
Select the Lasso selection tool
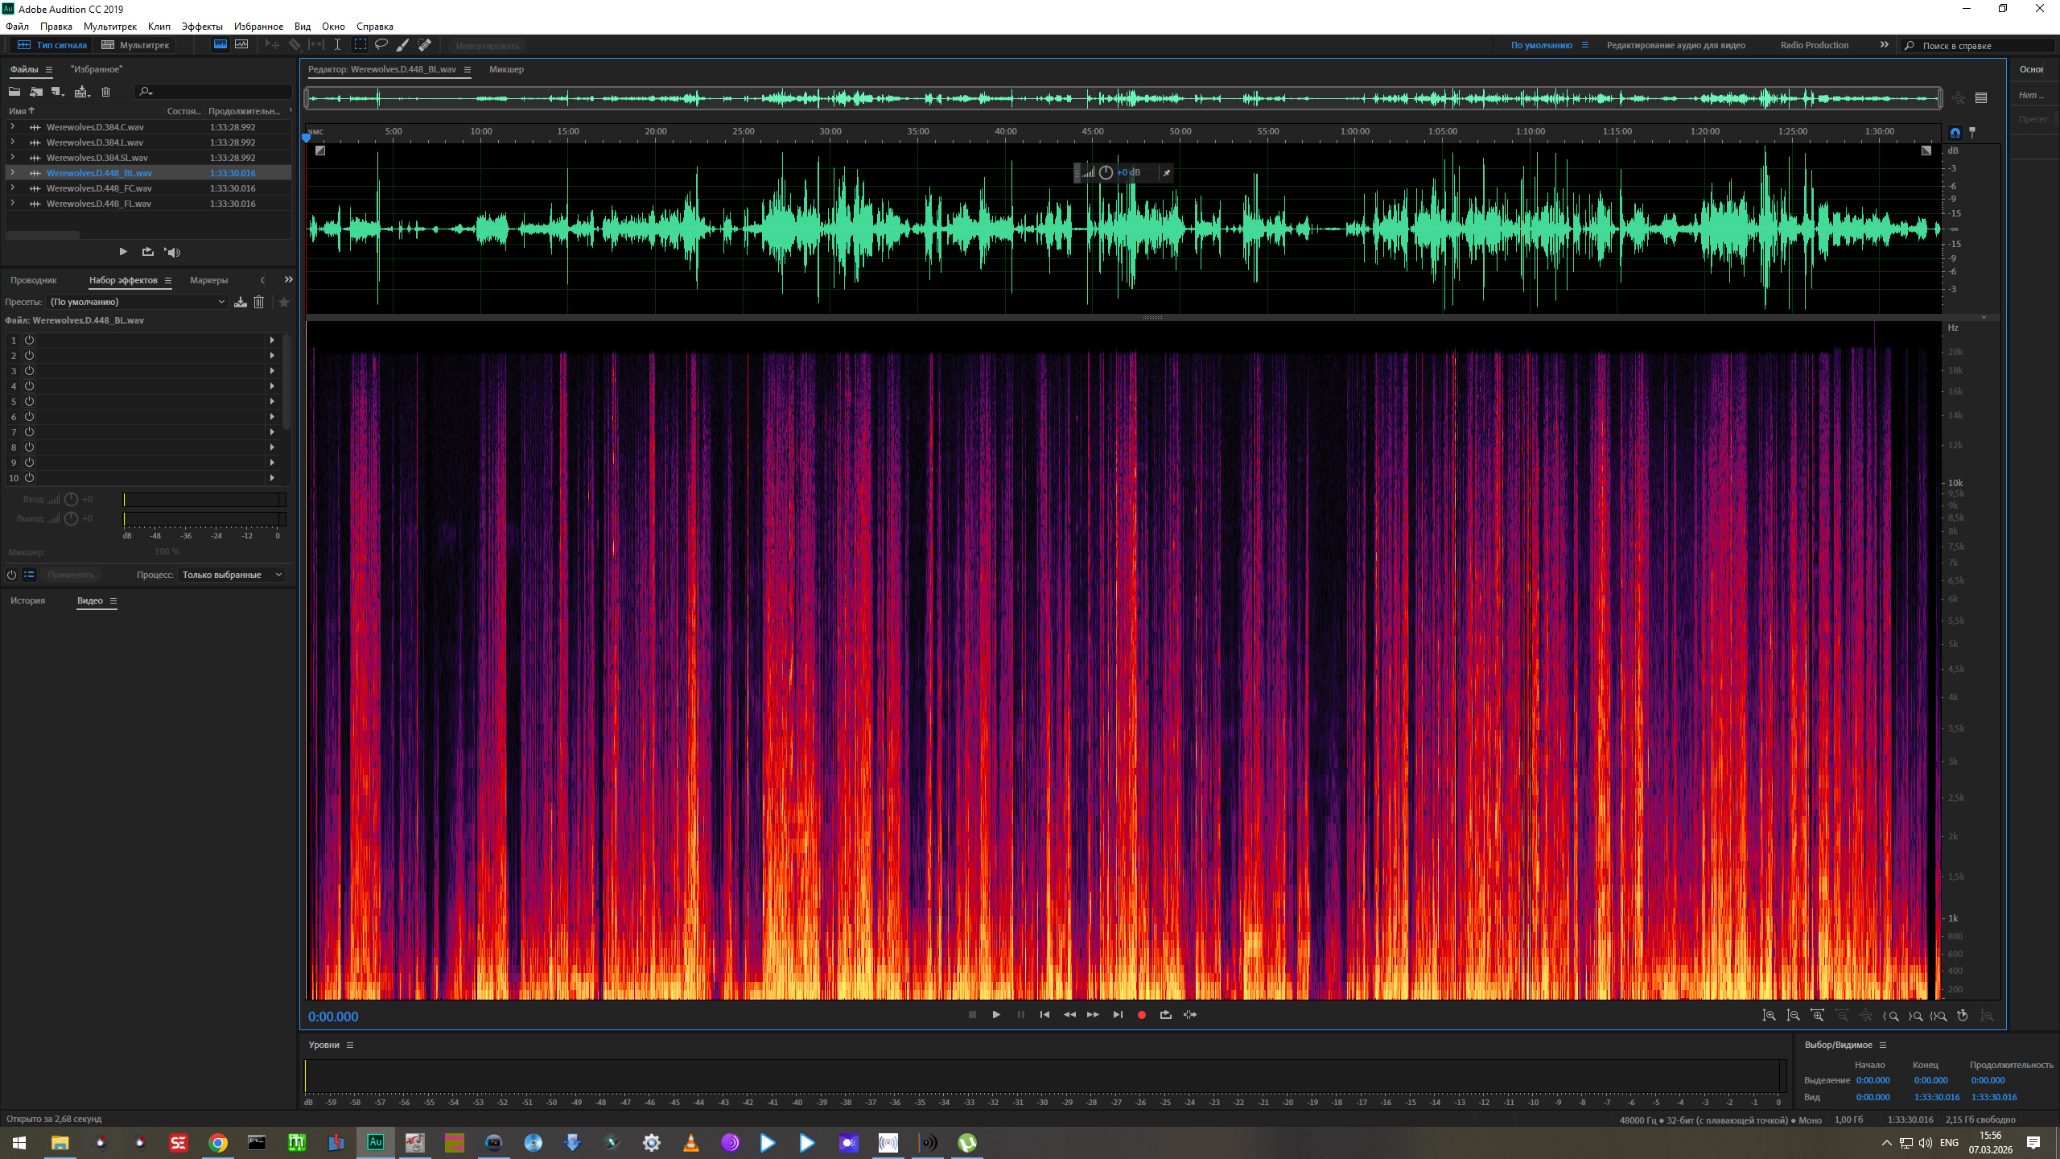coord(381,45)
